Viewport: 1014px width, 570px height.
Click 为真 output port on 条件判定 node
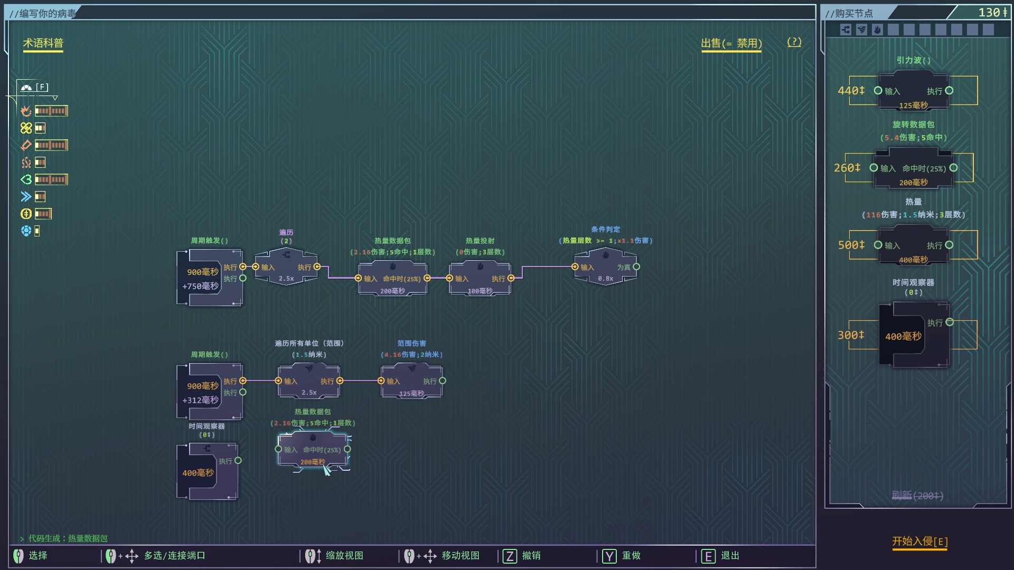(636, 267)
